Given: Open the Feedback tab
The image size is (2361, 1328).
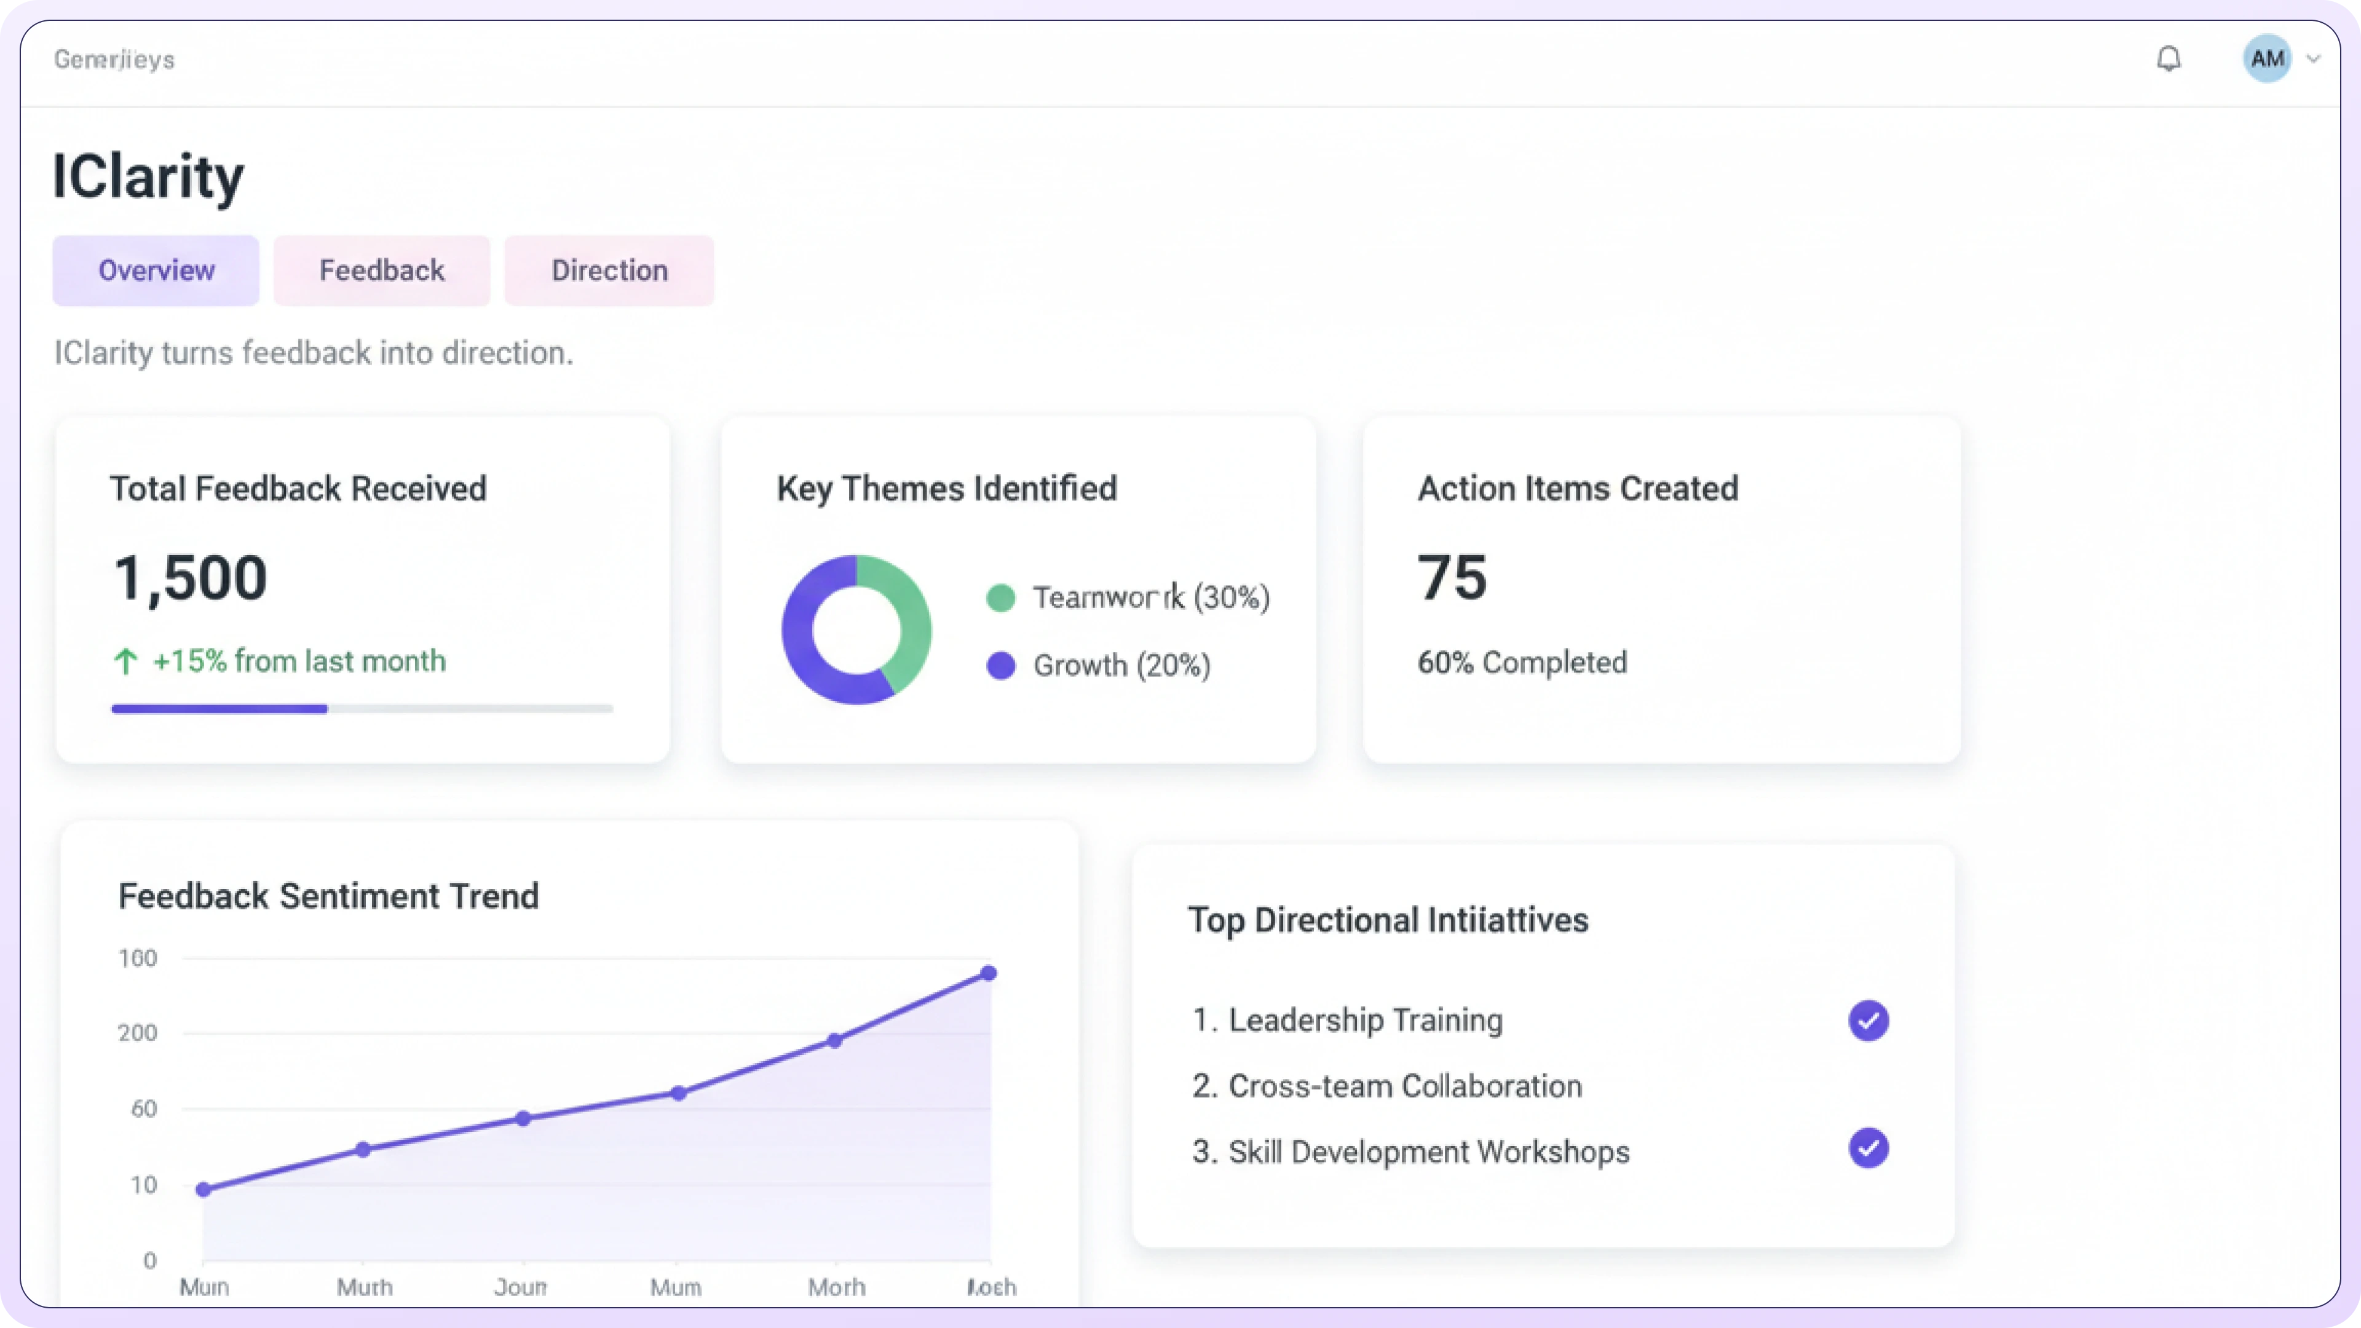Looking at the screenshot, I should [x=381, y=271].
